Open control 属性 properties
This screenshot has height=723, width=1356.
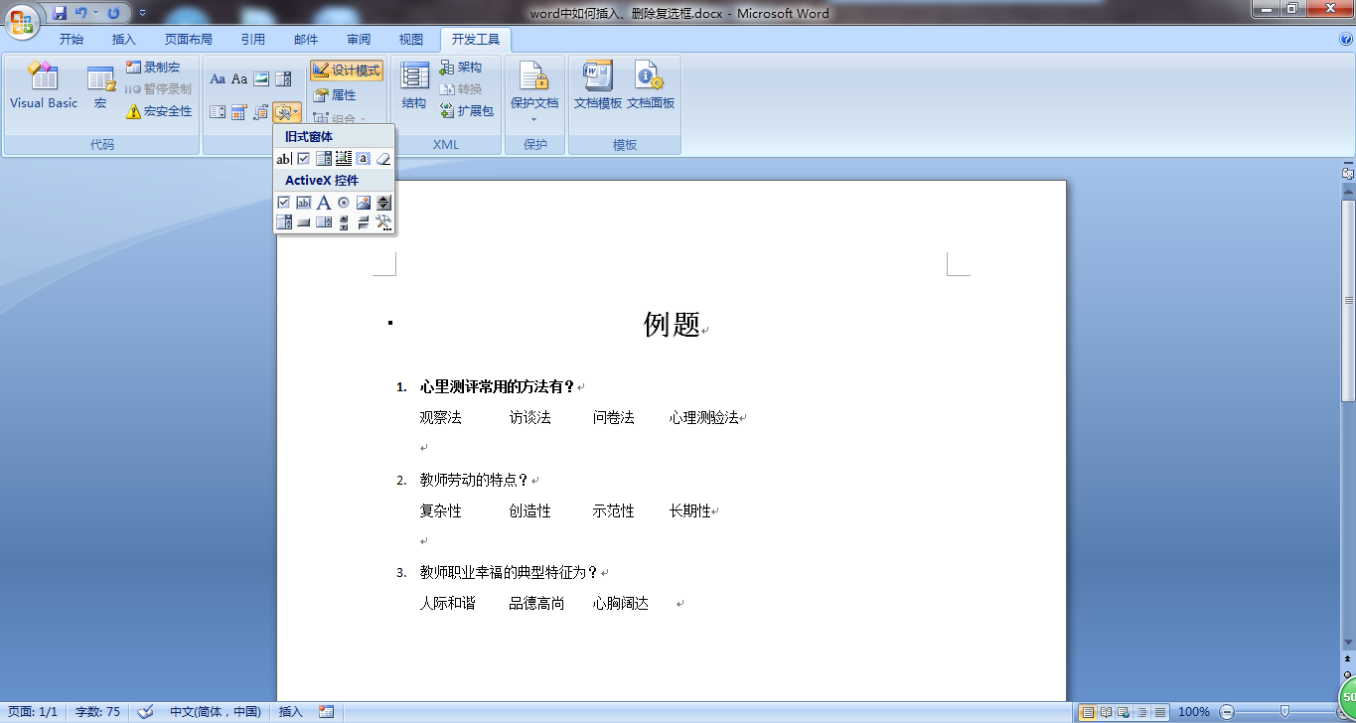click(x=335, y=95)
